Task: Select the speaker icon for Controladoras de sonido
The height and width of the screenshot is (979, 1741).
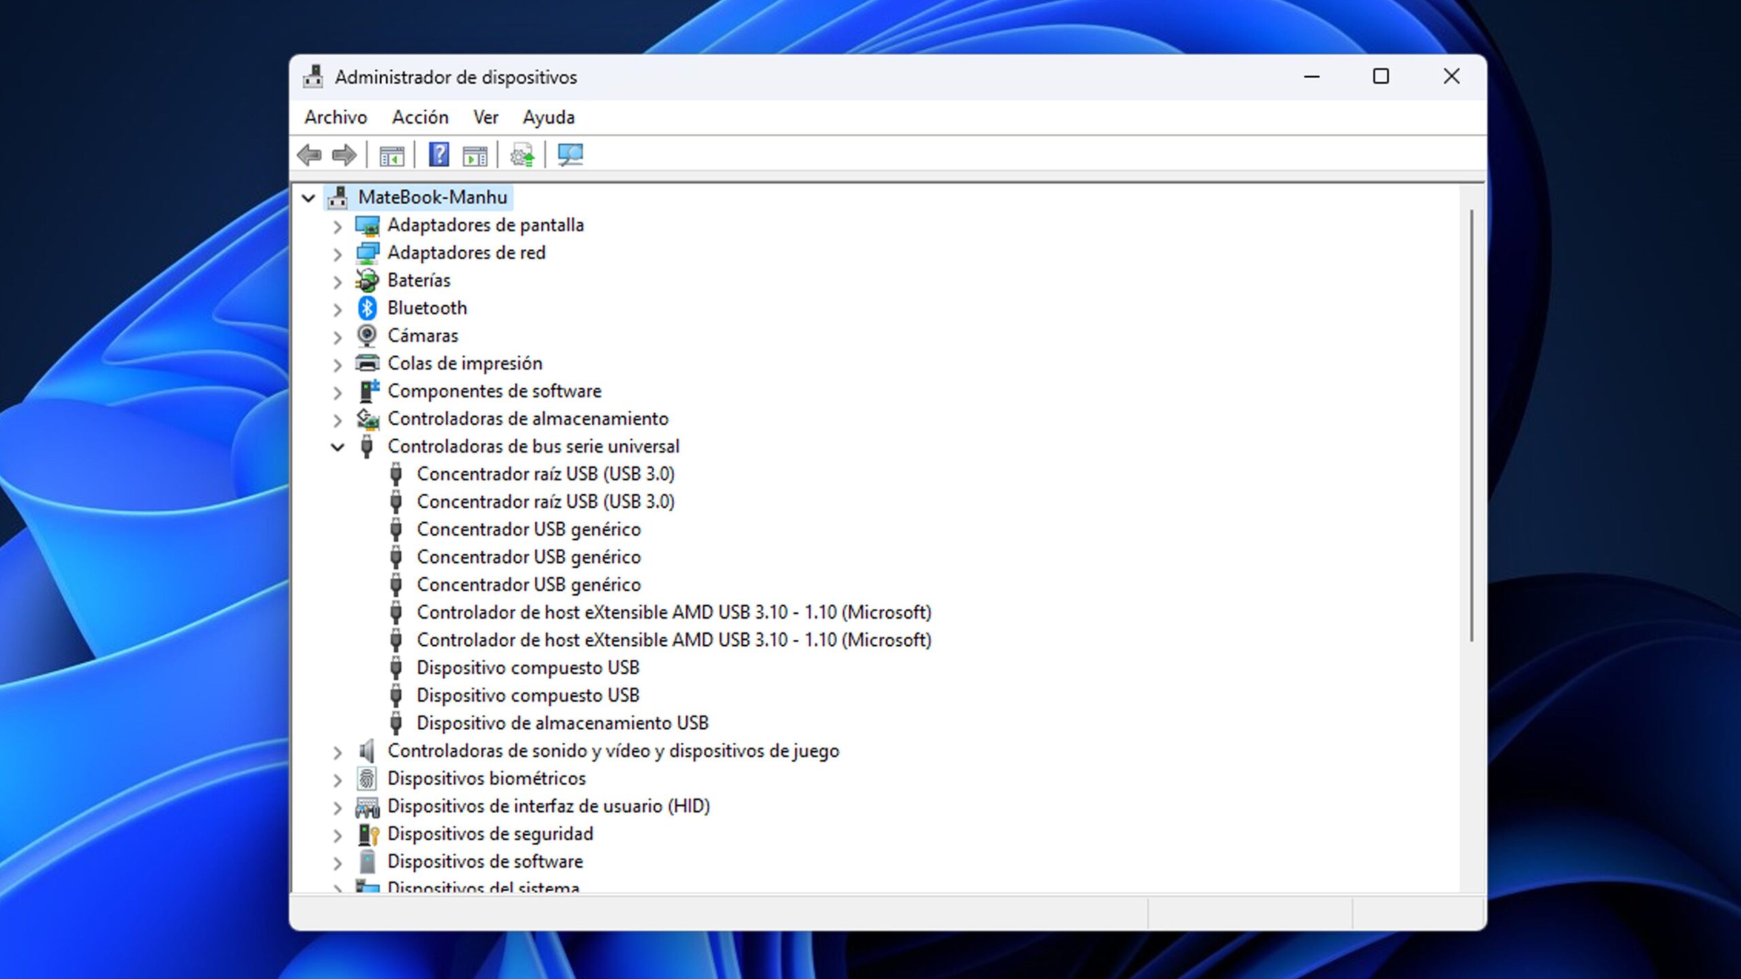Action: 367,751
